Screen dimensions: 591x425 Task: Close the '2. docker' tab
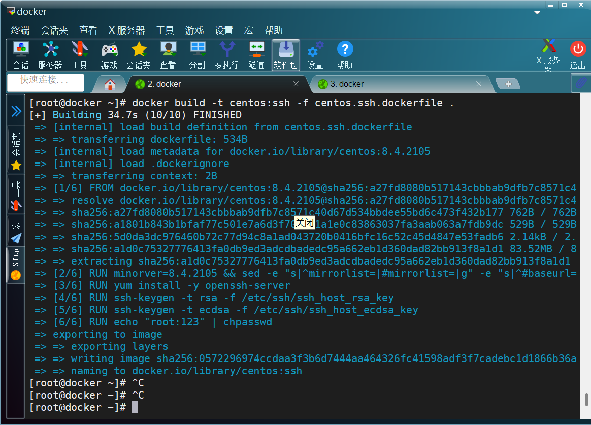coord(296,84)
